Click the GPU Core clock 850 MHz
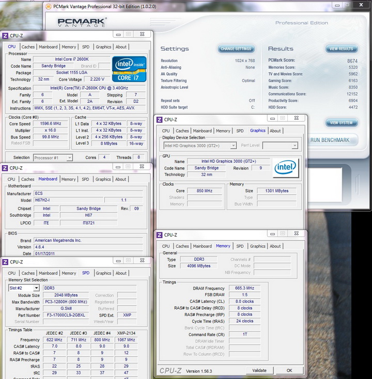Image resolution: width=372 pixels, height=379 pixels. point(205,191)
